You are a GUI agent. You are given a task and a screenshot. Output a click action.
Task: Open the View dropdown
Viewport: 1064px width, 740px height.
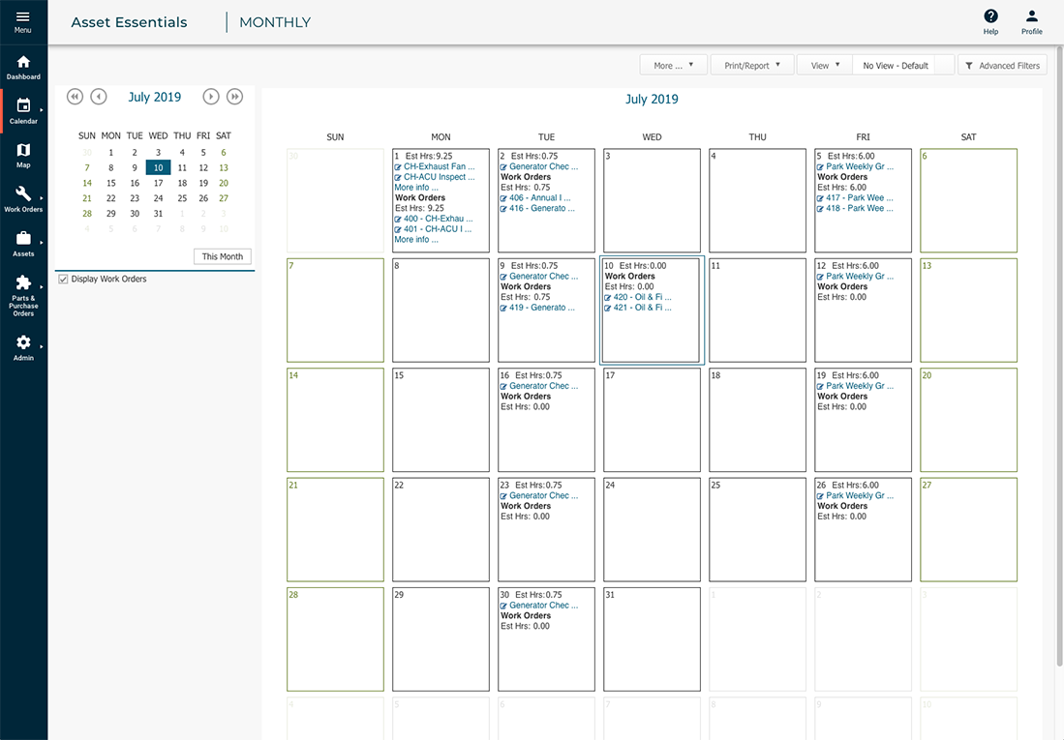point(825,65)
